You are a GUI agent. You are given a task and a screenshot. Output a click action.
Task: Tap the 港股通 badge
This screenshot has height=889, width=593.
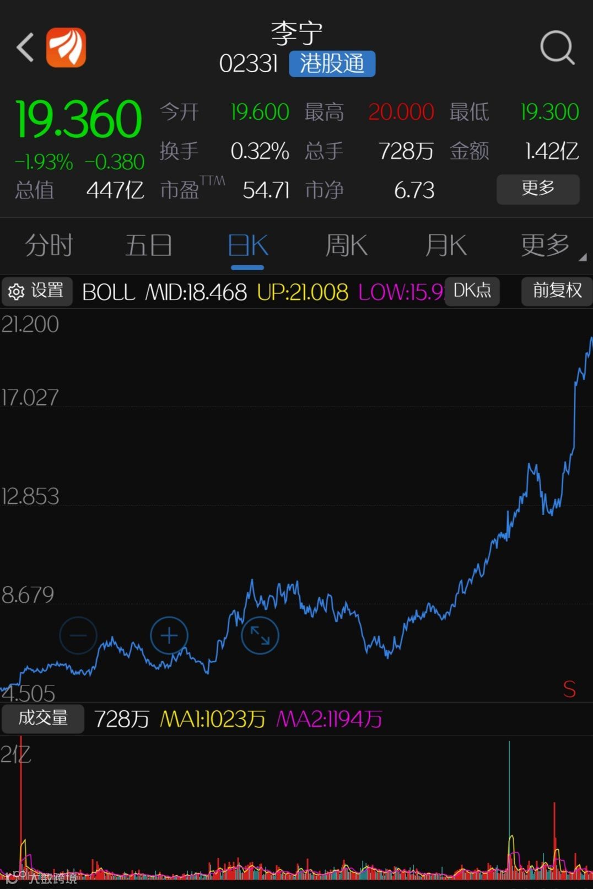[x=332, y=64]
